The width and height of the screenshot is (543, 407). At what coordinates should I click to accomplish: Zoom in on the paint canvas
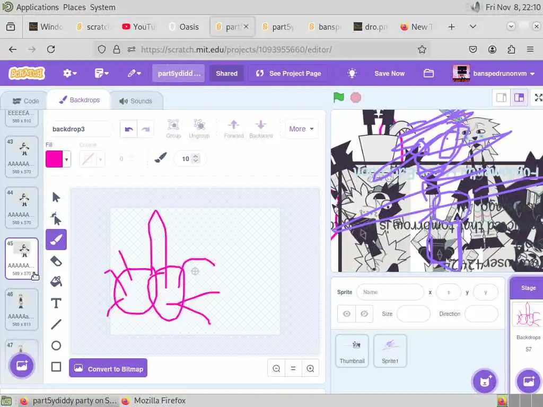pyautogui.click(x=310, y=369)
